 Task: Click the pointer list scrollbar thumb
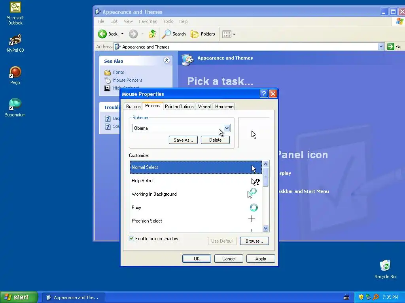coord(265,177)
